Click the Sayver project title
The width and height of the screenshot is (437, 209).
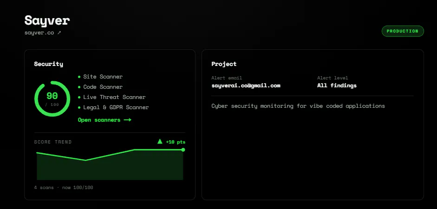coord(47,20)
